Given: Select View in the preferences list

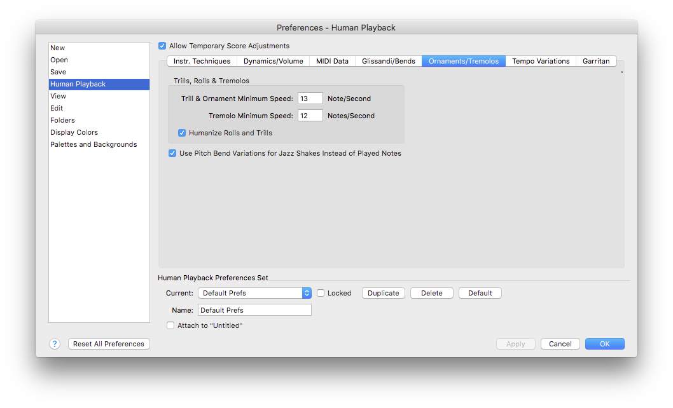Looking at the screenshot, I should pyautogui.click(x=99, y=96).
